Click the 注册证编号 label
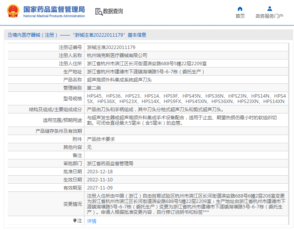This screenshot has width=294, height=230. pyautogui.click(x=70, y=47)
